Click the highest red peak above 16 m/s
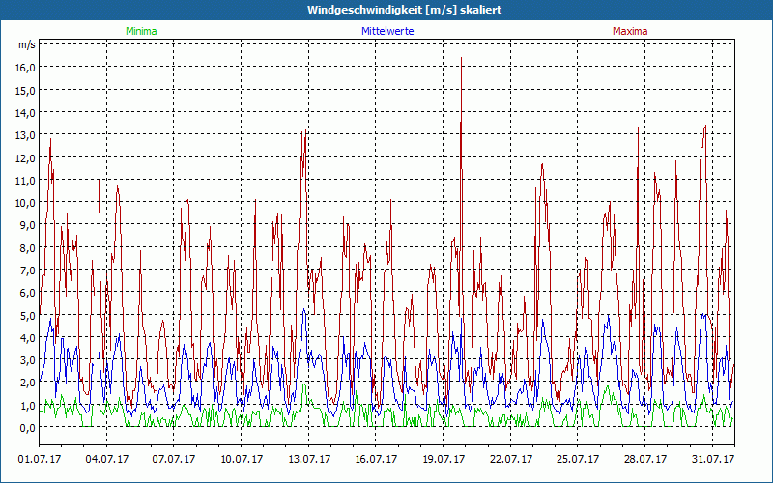 click(x=461, y=59)
